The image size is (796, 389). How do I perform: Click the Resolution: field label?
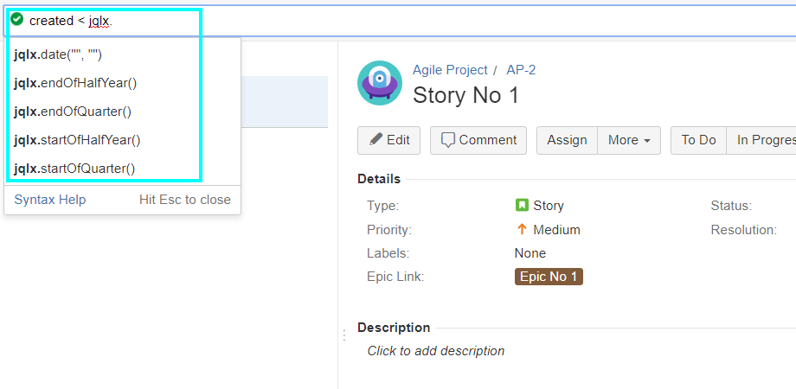click(x=744, y=230)
